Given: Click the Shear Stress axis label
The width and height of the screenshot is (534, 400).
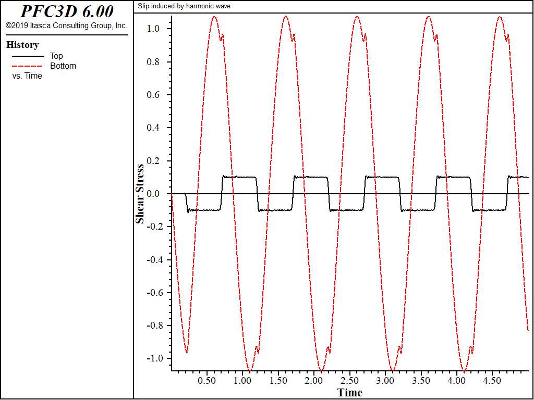Looking at the screenshot, I should [x=140, y=194].
